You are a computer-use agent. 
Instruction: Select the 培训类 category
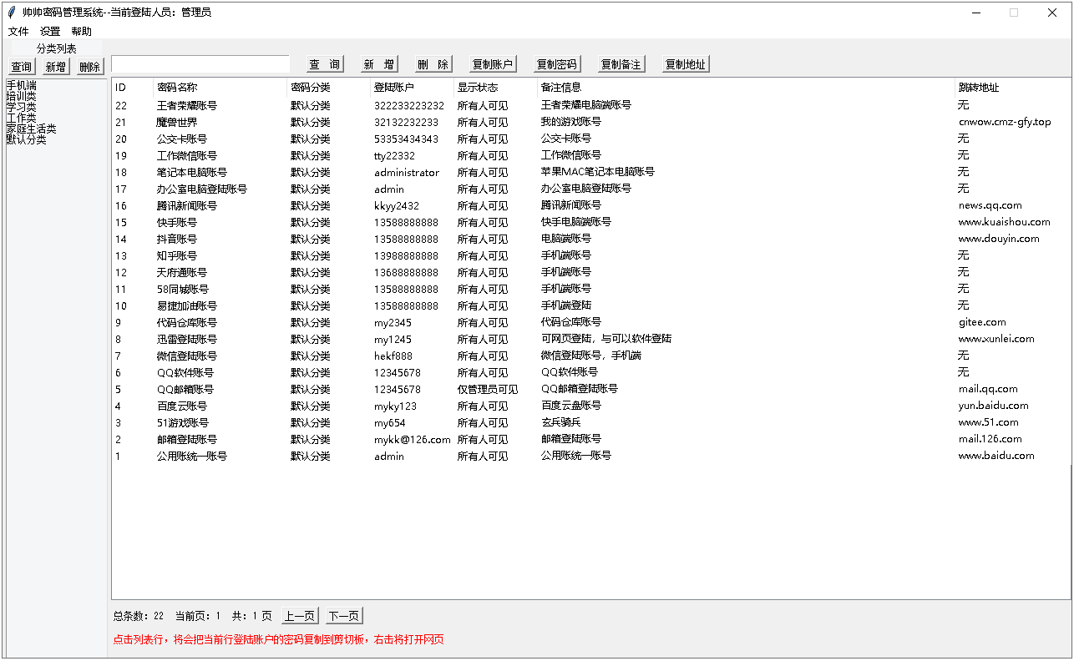[22, 96]
